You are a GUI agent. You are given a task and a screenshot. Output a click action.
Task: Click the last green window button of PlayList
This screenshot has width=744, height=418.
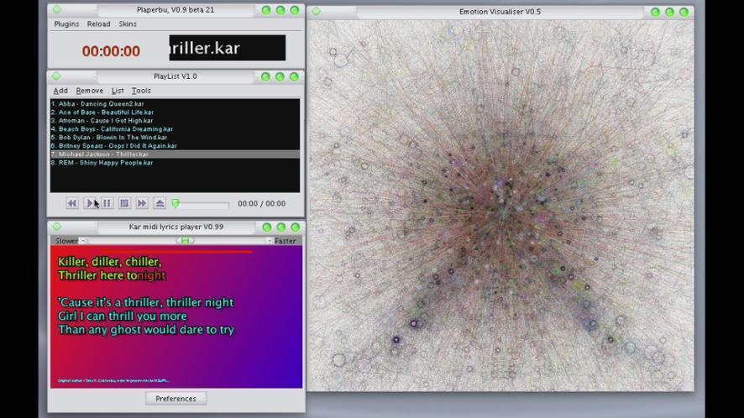pyautogui.click(x=294, y=77)
